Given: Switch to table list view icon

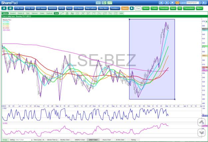Looking at the screenshot, I should coord(98,3).
